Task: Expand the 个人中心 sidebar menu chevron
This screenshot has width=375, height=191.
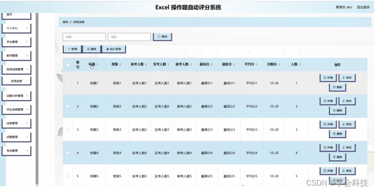Action: point(27,28)
